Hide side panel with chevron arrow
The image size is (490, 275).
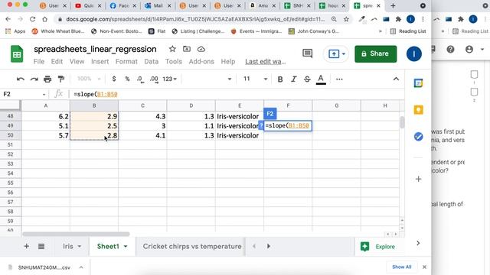pos(418,243)
